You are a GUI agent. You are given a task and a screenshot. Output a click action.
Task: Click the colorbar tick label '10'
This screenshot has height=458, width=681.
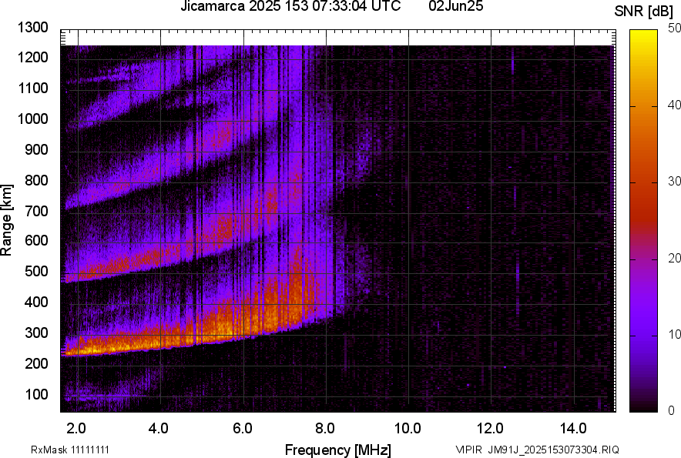[674, 334]
